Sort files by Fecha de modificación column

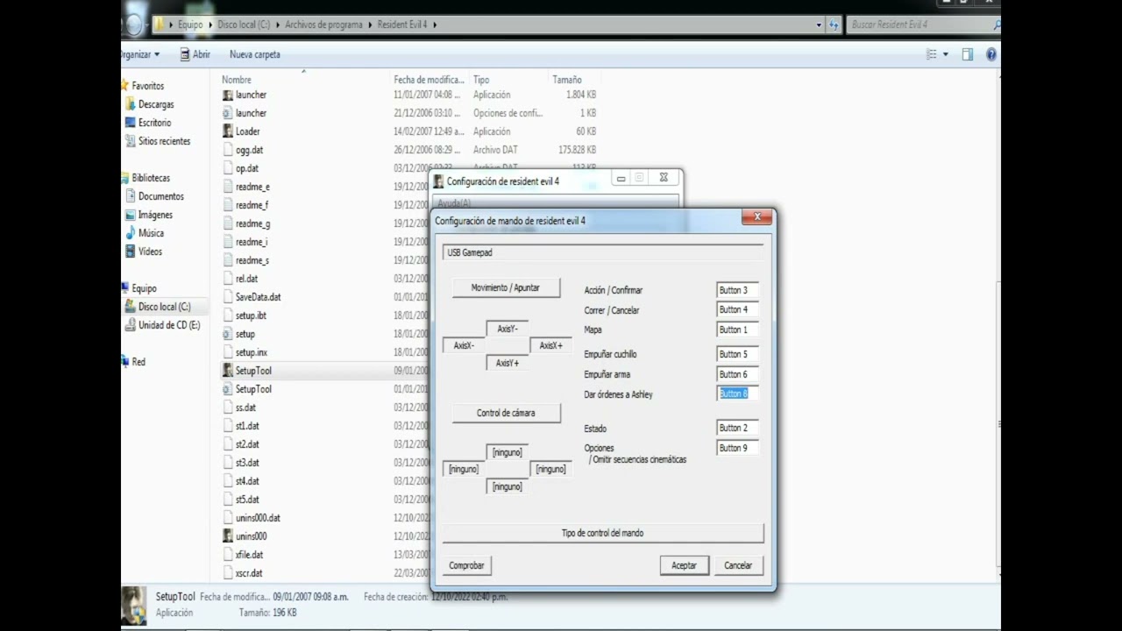(429, 80)
